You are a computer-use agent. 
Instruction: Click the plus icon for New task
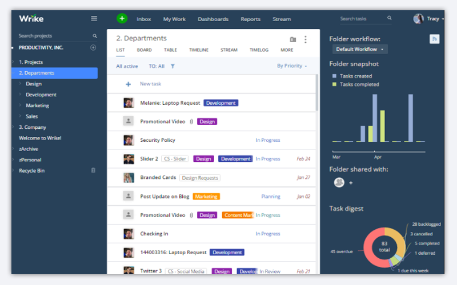(x=128, y=84)
